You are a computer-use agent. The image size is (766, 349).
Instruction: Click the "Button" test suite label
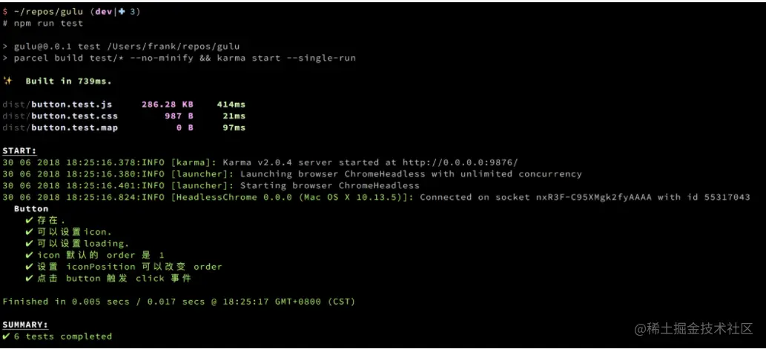pyautogui.click(x=31, y=209)
